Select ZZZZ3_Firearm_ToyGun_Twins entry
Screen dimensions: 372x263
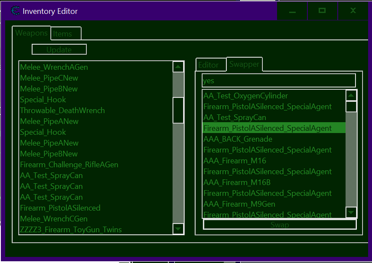click(x=71, y=230)
